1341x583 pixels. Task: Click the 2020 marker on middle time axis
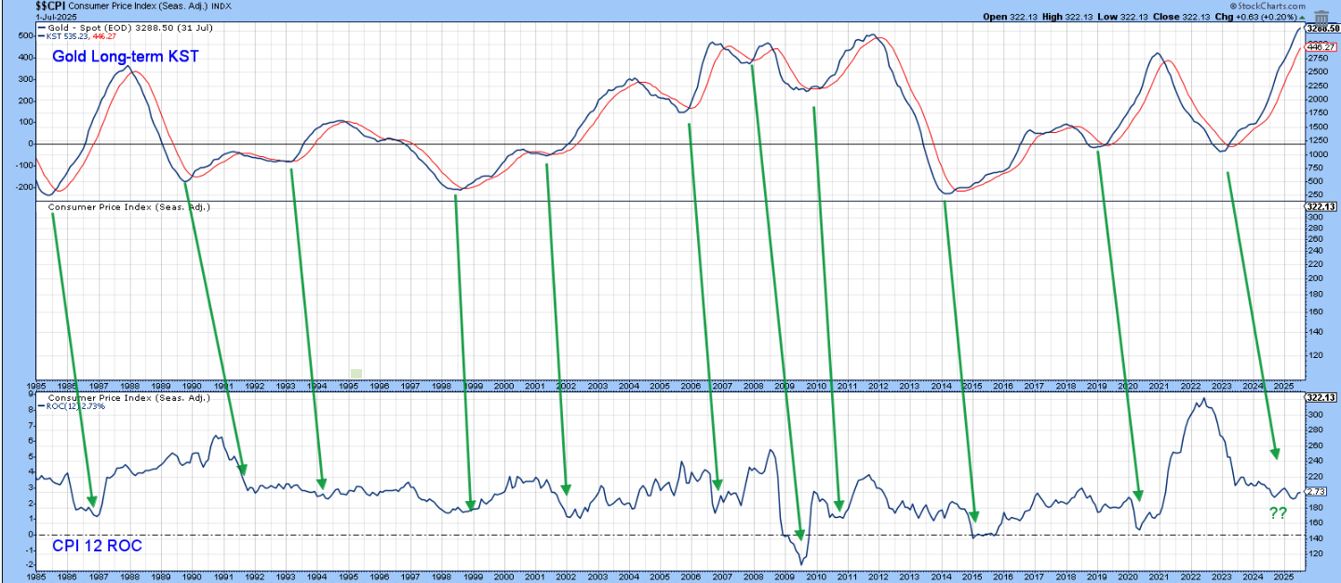pos(1128,385)
